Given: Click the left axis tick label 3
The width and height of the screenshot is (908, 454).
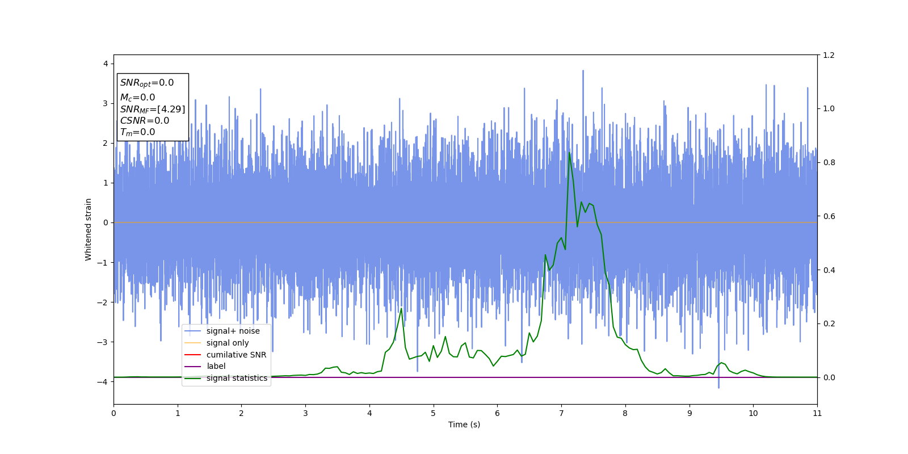Looking at the screenshot, I should click(106, 103).
